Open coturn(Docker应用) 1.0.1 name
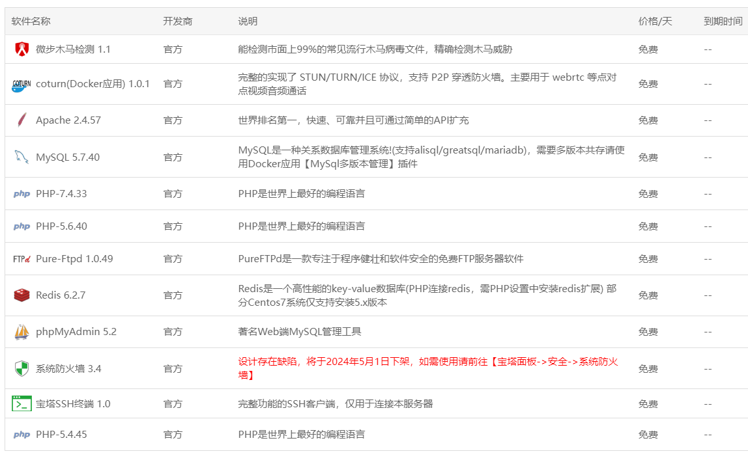 (93, 84)
